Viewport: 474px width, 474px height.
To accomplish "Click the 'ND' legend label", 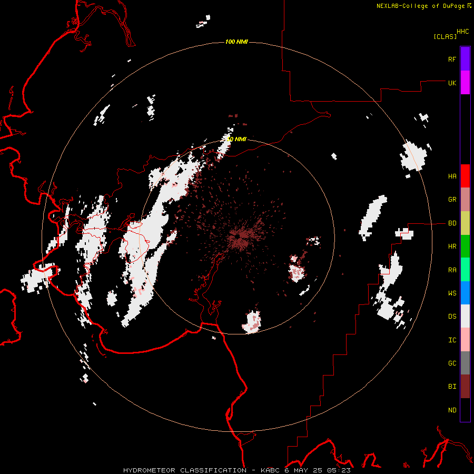I will coord(452,410).
